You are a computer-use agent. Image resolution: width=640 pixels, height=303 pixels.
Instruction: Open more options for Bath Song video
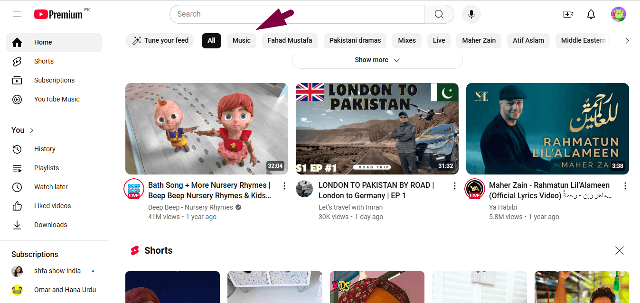click(x=284, y=186)
